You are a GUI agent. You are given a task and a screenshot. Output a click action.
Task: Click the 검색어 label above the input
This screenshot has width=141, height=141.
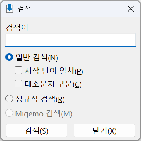pyautogui.click(x=17, y=28)
